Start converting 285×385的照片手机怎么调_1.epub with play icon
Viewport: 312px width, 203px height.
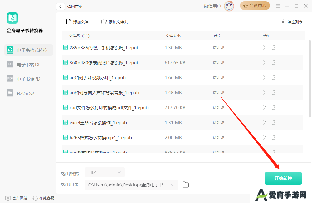(x=264, y=47)
